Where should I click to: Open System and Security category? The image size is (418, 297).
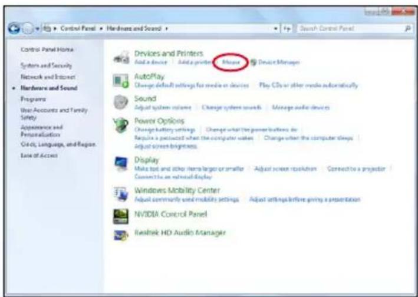[x=46, y=65]
